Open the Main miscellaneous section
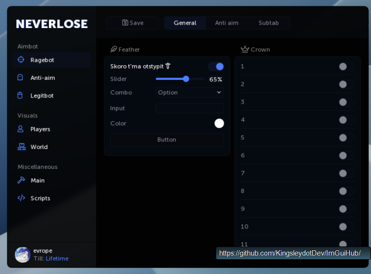 (52, 180)
